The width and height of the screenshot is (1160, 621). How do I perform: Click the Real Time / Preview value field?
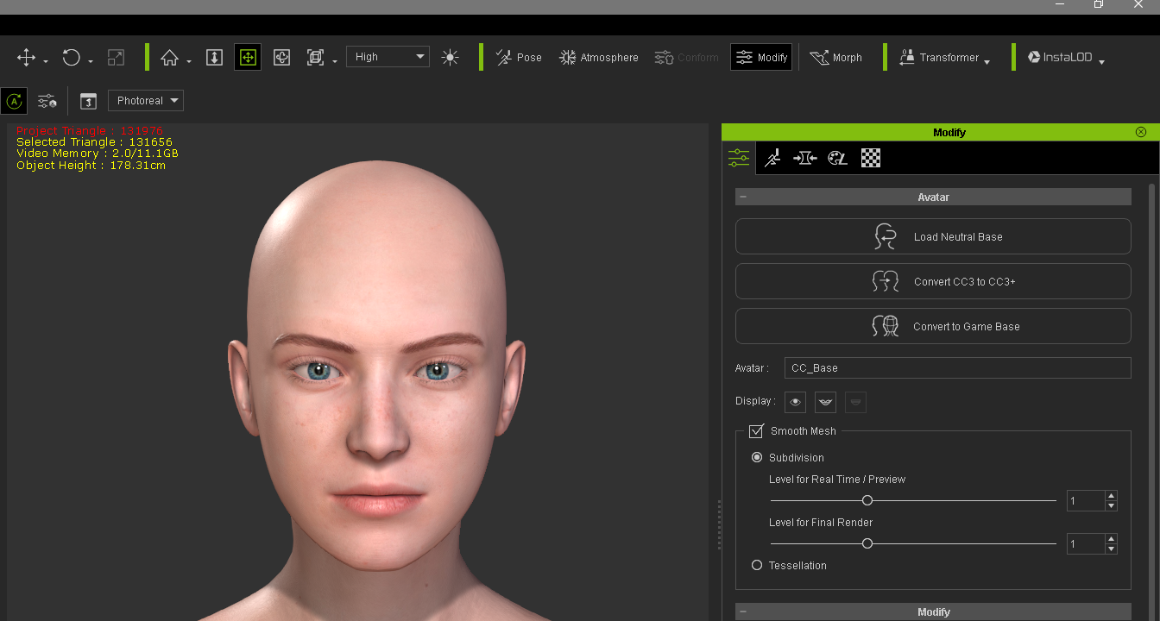pyautogui.click(x=1086, y=500)
